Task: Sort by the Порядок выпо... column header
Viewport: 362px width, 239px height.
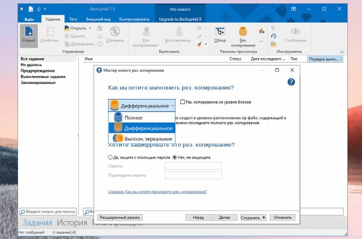Action: coord(325,59)
